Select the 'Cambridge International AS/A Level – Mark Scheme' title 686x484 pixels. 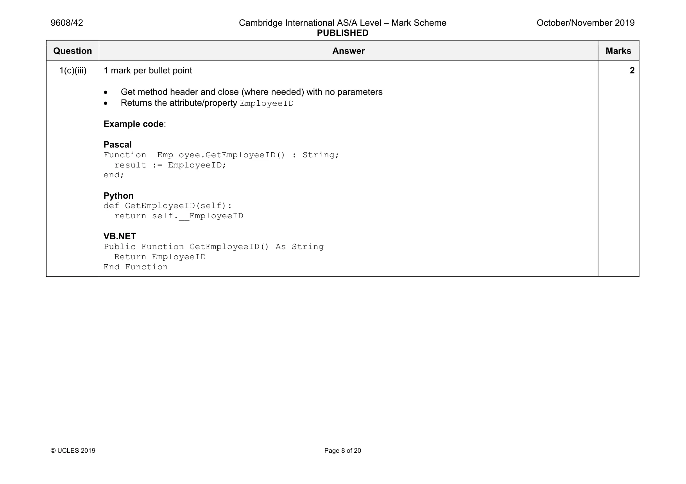(342, 23)
